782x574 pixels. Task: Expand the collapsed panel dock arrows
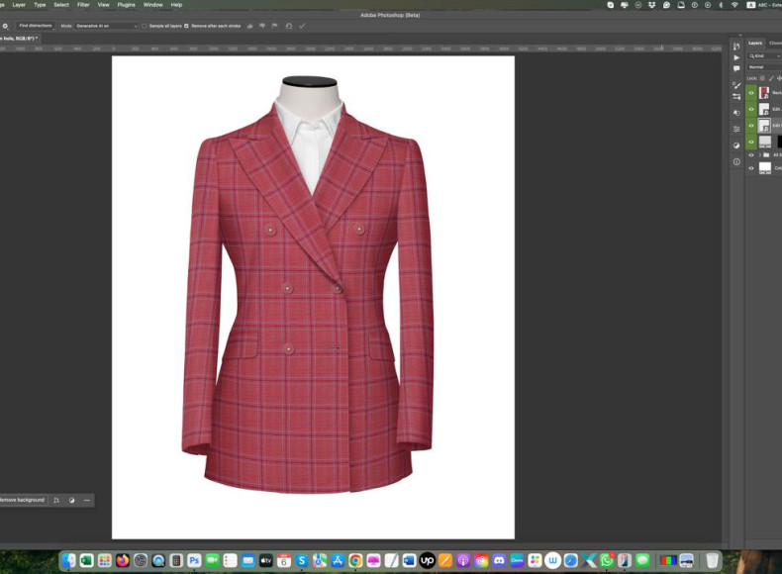[x=739, y=37]
